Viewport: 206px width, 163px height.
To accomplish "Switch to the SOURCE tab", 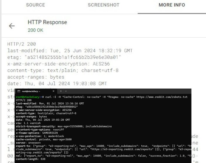I will pos(36,5).
